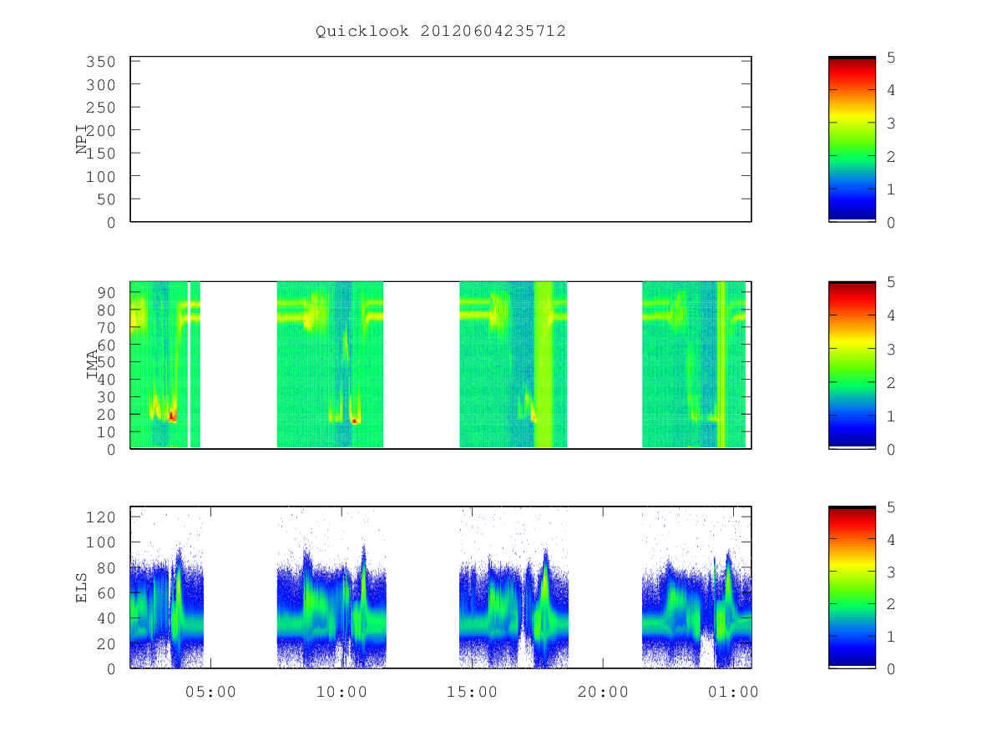Click the 15:00 time axis label
Image resolution: width=1002 pixels, height=751 pixels.
[472, 691]
